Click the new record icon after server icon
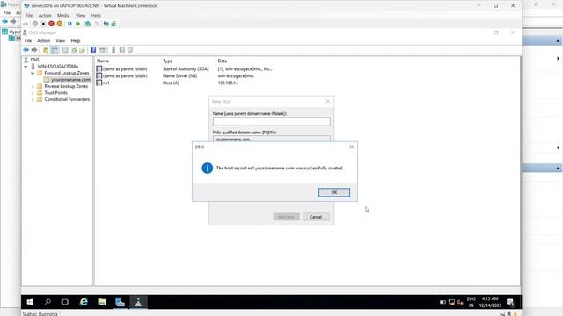 coord(122,50)
